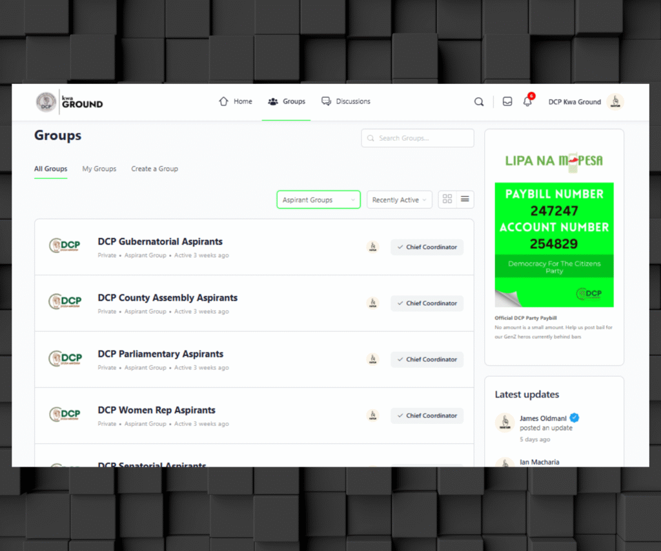This screenshot has width=661, height=551.
Task: Open the search magnifier in the header
Action: click(479, 102)
